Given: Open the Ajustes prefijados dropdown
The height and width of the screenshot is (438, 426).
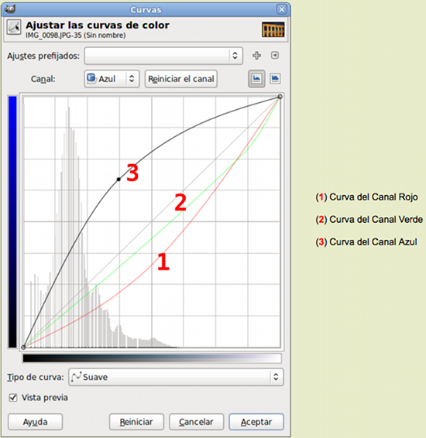Looking at the screenshot, I should click(163, 56).
